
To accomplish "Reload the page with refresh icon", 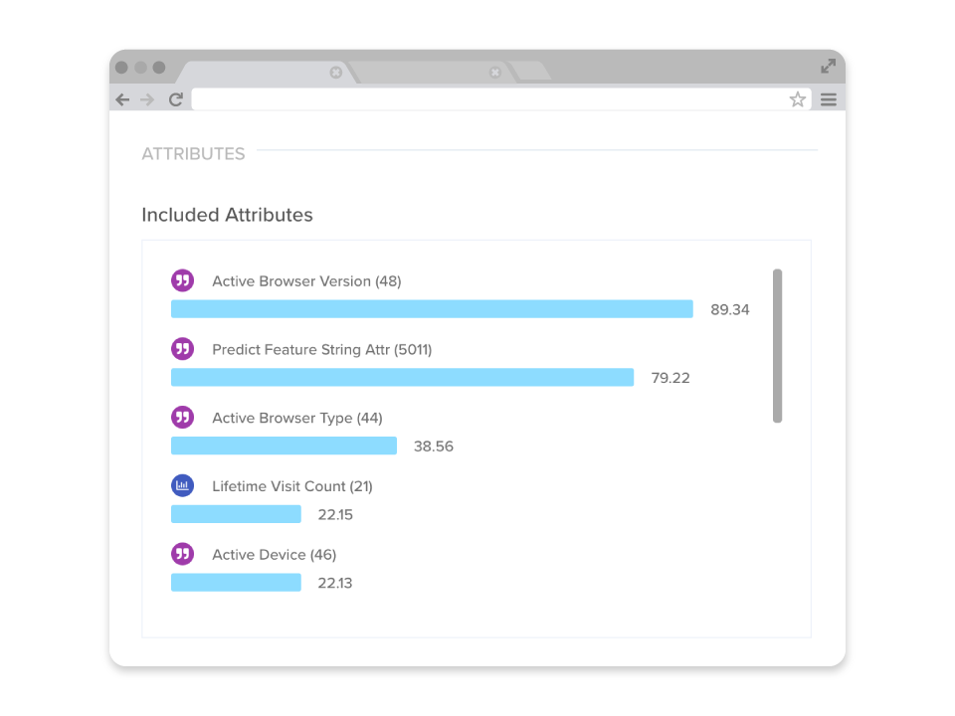I will click(176, 99).
